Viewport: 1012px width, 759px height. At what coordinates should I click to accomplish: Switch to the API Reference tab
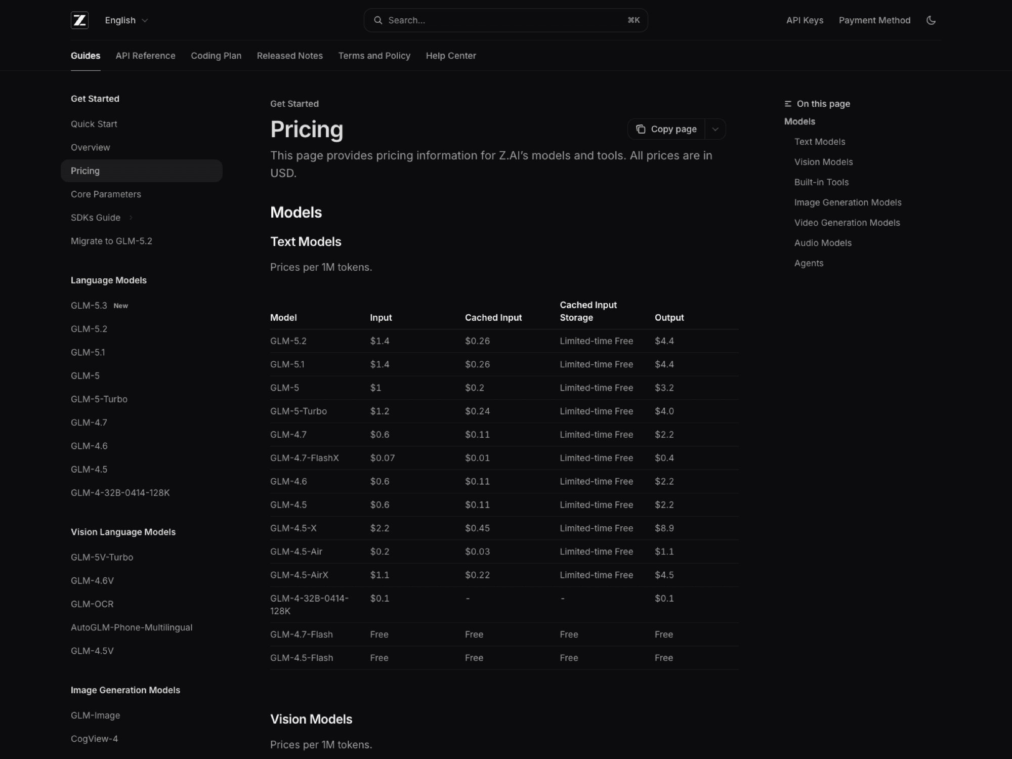145,56
